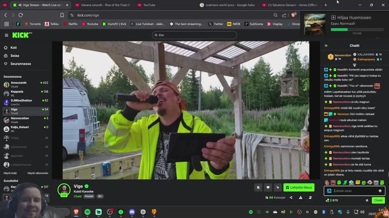Click the user icon beside report triangle
The width and height of the screenshot is (389, 218).
tap(310, 197)
